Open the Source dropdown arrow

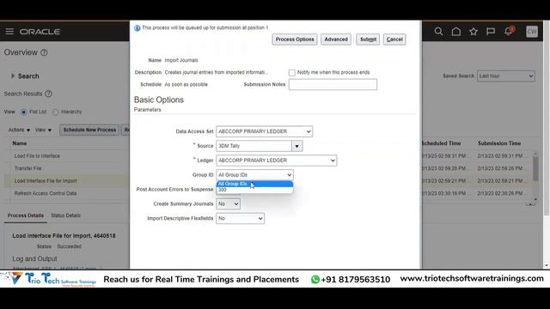[296, 146]
